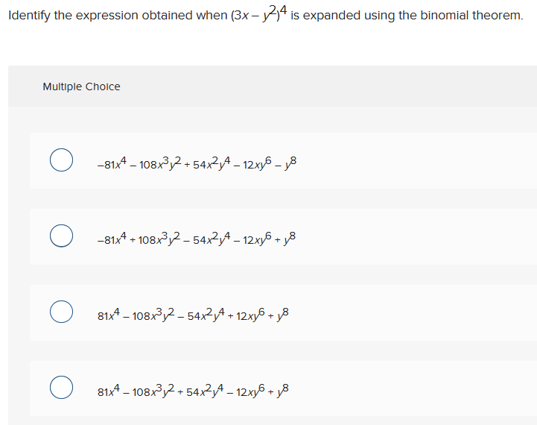Click the second answer's expression ending − 12xy⁶ + y⁸
Image resolution: width=537 pixels, height=425 pixels.
click(197, 239)
